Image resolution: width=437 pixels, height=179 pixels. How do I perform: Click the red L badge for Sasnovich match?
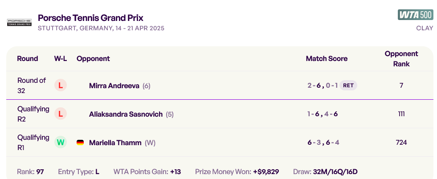tap(61, 114)
